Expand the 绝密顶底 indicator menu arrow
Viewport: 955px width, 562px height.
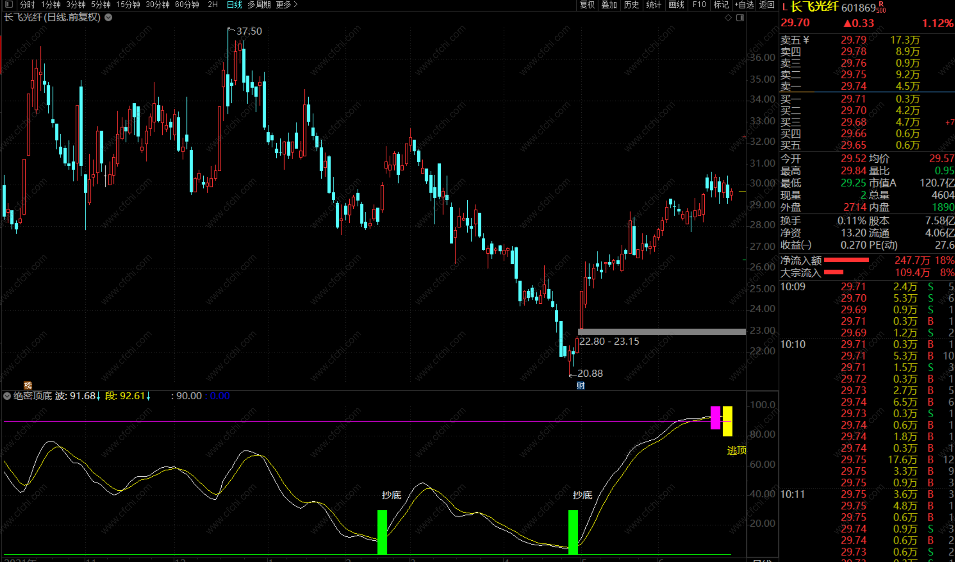coord(7,396)
